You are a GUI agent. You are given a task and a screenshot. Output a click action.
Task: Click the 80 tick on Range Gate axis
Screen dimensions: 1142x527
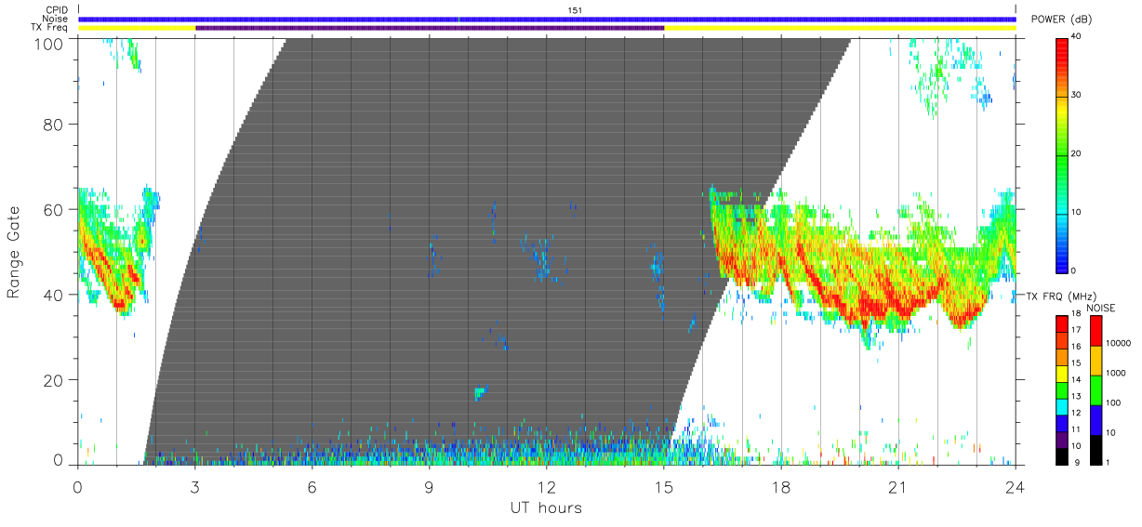52,124
